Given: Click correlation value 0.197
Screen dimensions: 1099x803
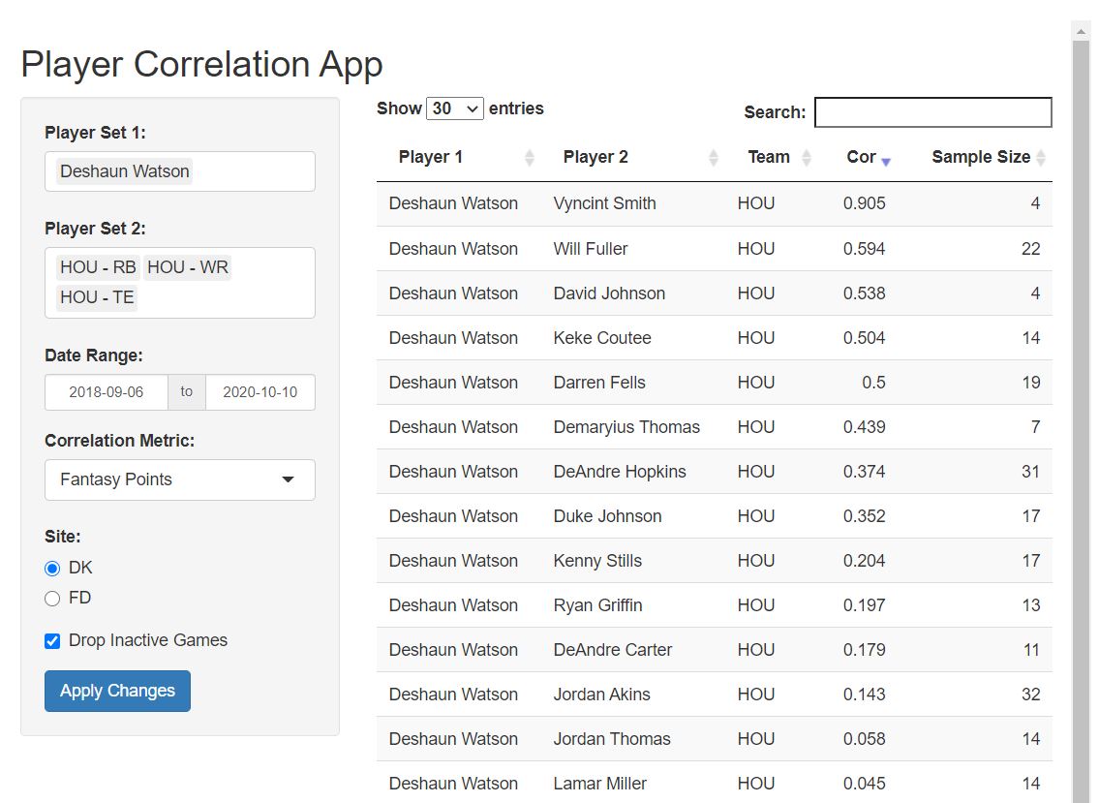Looking at the screenshot, I should (865, 605).
